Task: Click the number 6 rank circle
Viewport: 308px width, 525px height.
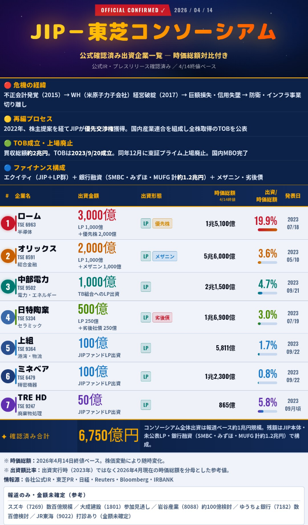Action: coord(8,376)
